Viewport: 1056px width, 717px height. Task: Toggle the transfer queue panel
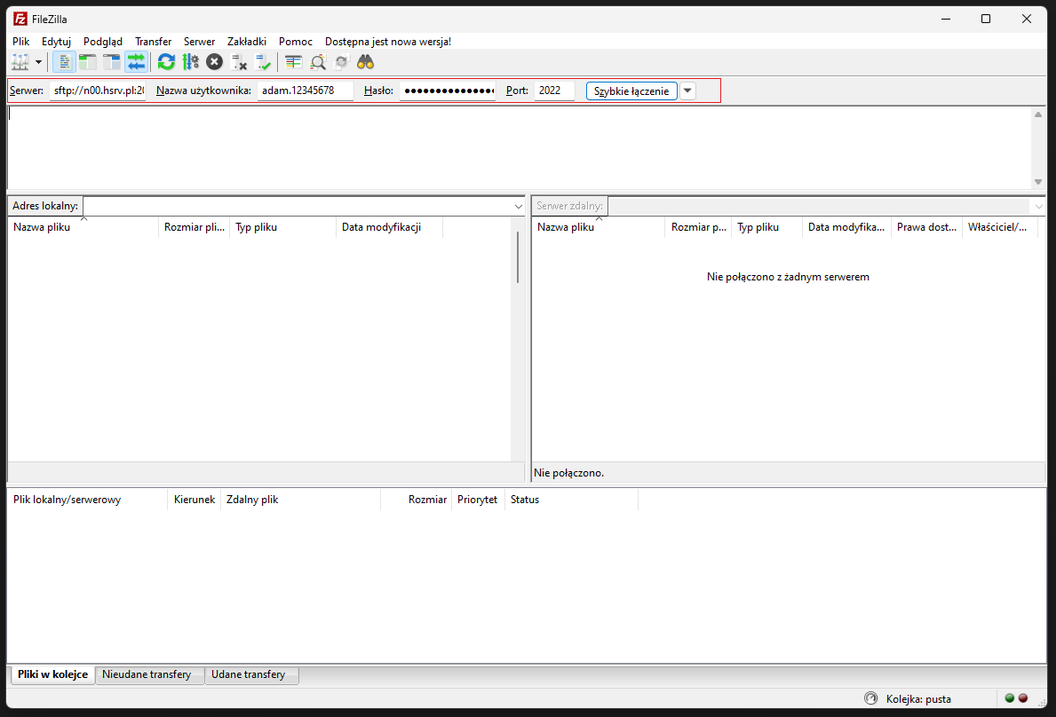[135, 61]
